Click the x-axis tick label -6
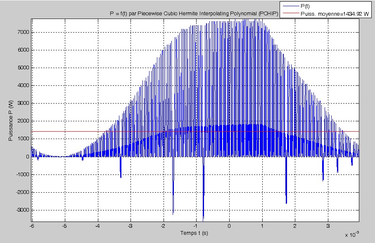The image size is (375, 243). (x=32, y=226)
